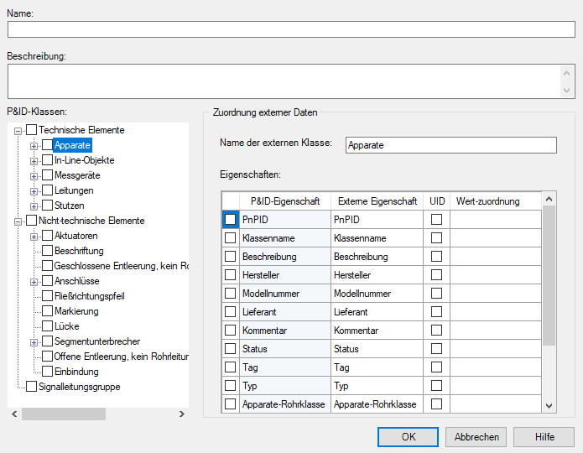Toggle UID checkbox for PnPID row
Viewport: 583px width, 453px height.
click(436, 220)
